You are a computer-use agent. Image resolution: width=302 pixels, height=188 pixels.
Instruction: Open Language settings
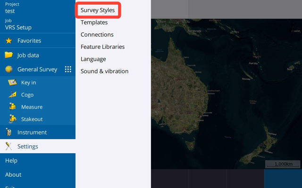click(93, 59)
